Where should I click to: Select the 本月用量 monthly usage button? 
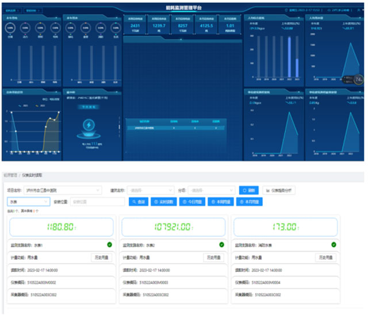(249, 202)
